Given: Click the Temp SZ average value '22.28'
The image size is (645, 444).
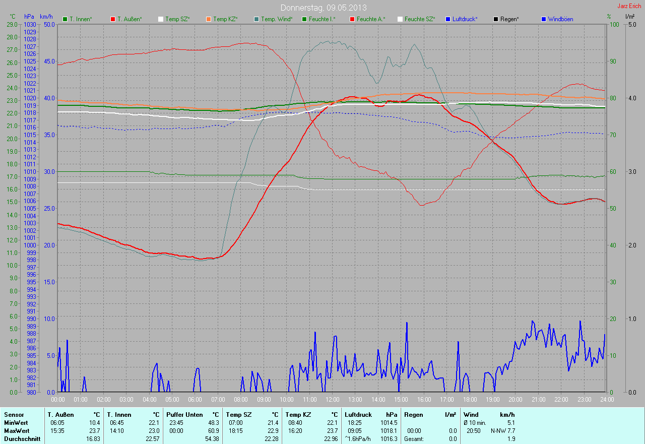Looking at the screenshot, I should [x=271, y=439].
